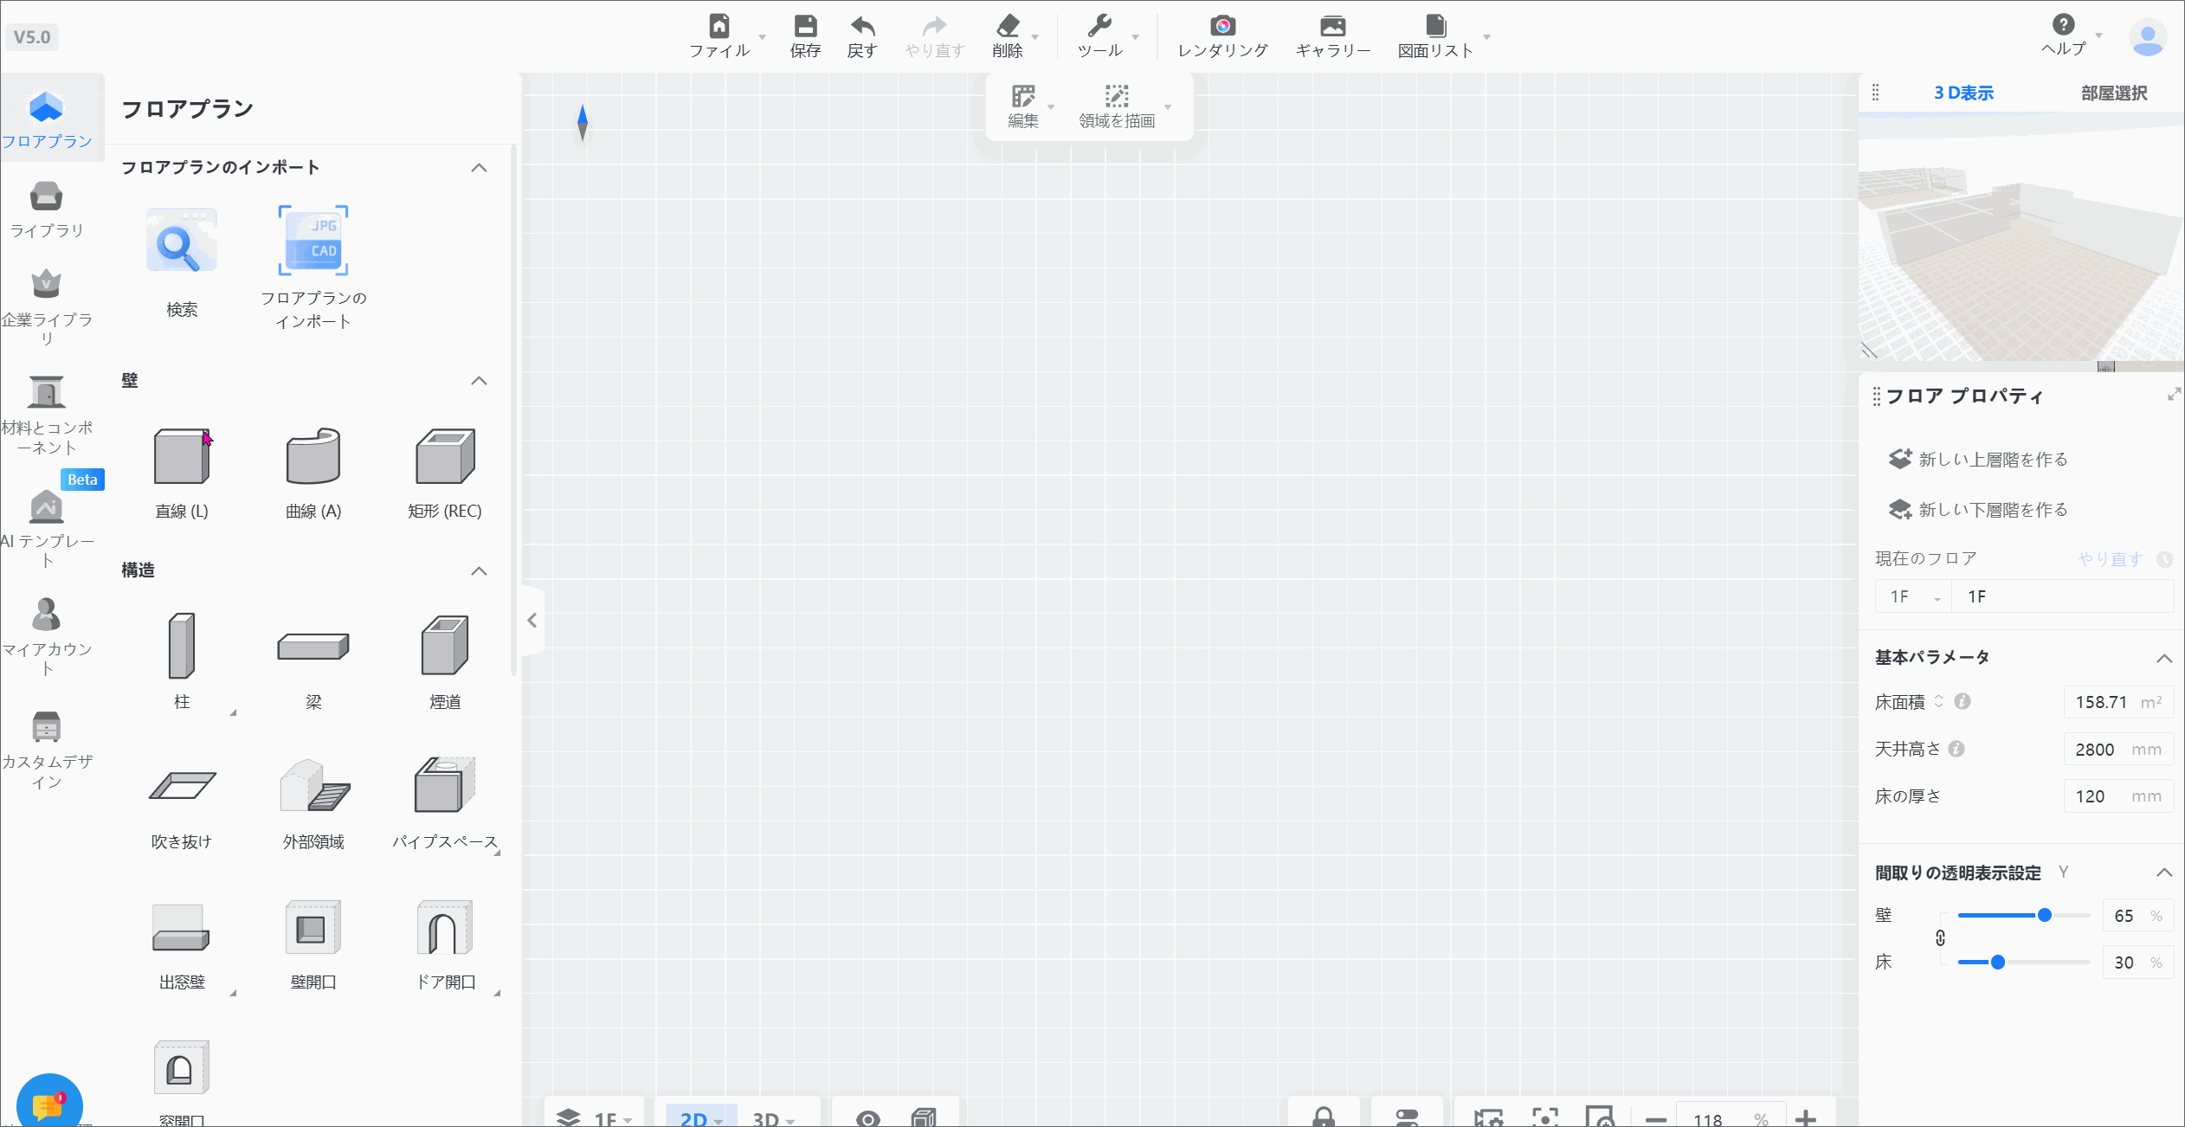2185x1127 pixels.
Task: Select the 外部領域 exterior area icon
Action: 313,786
